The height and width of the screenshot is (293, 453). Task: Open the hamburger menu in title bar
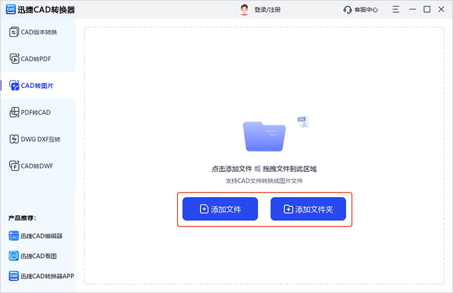(x=396, y=10)
